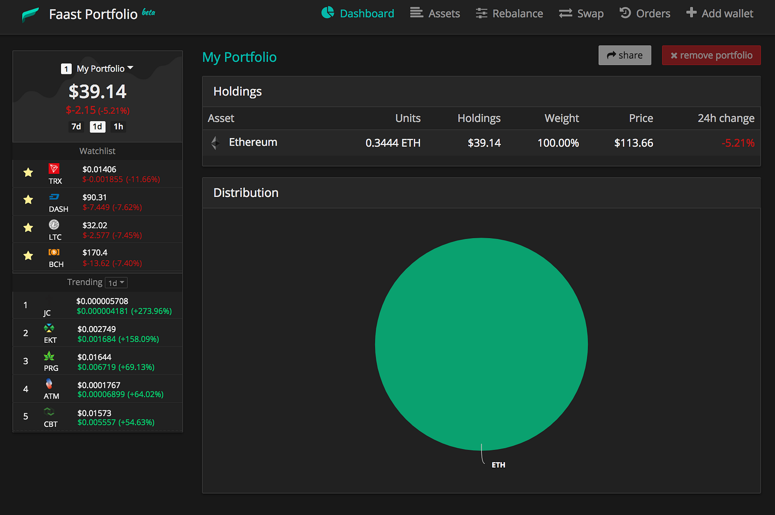Click the Ethereum price $113.66
Image resolution: width=775 pixels, height=515 pixels.
(x=634, y=143)
